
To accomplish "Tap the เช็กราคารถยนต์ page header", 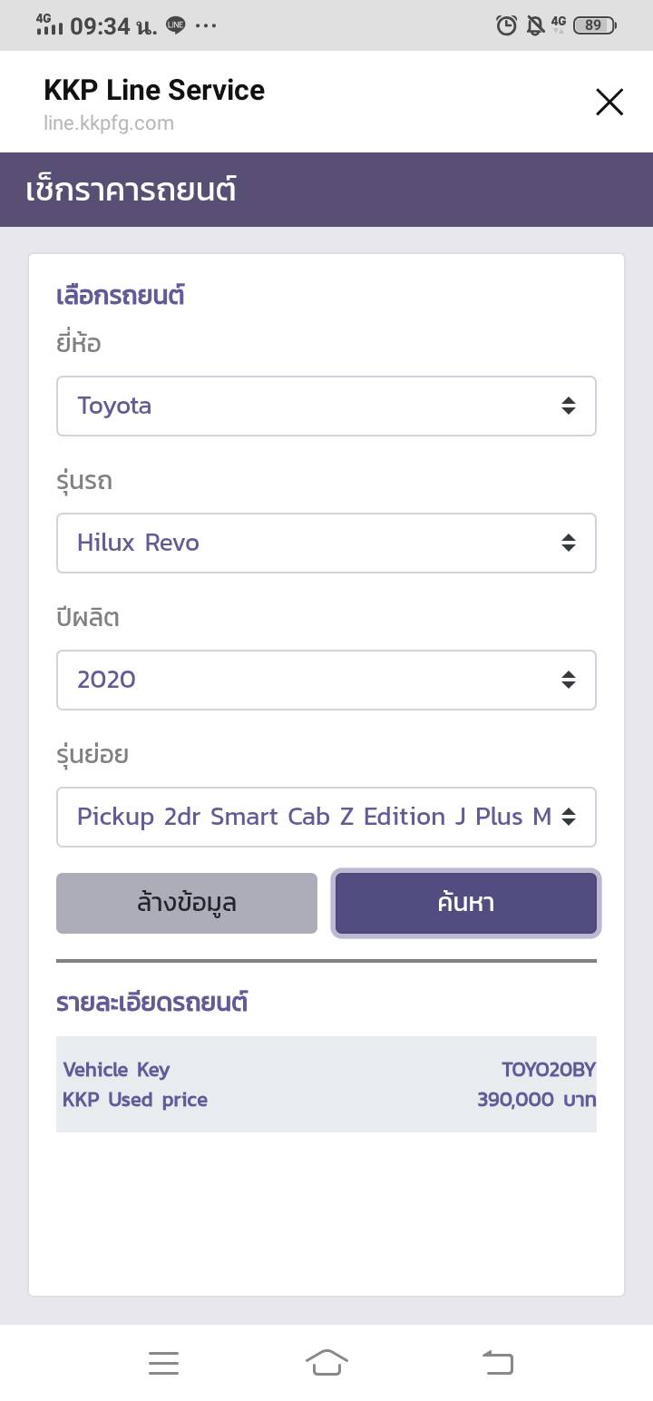I will [x=132, y=190].
